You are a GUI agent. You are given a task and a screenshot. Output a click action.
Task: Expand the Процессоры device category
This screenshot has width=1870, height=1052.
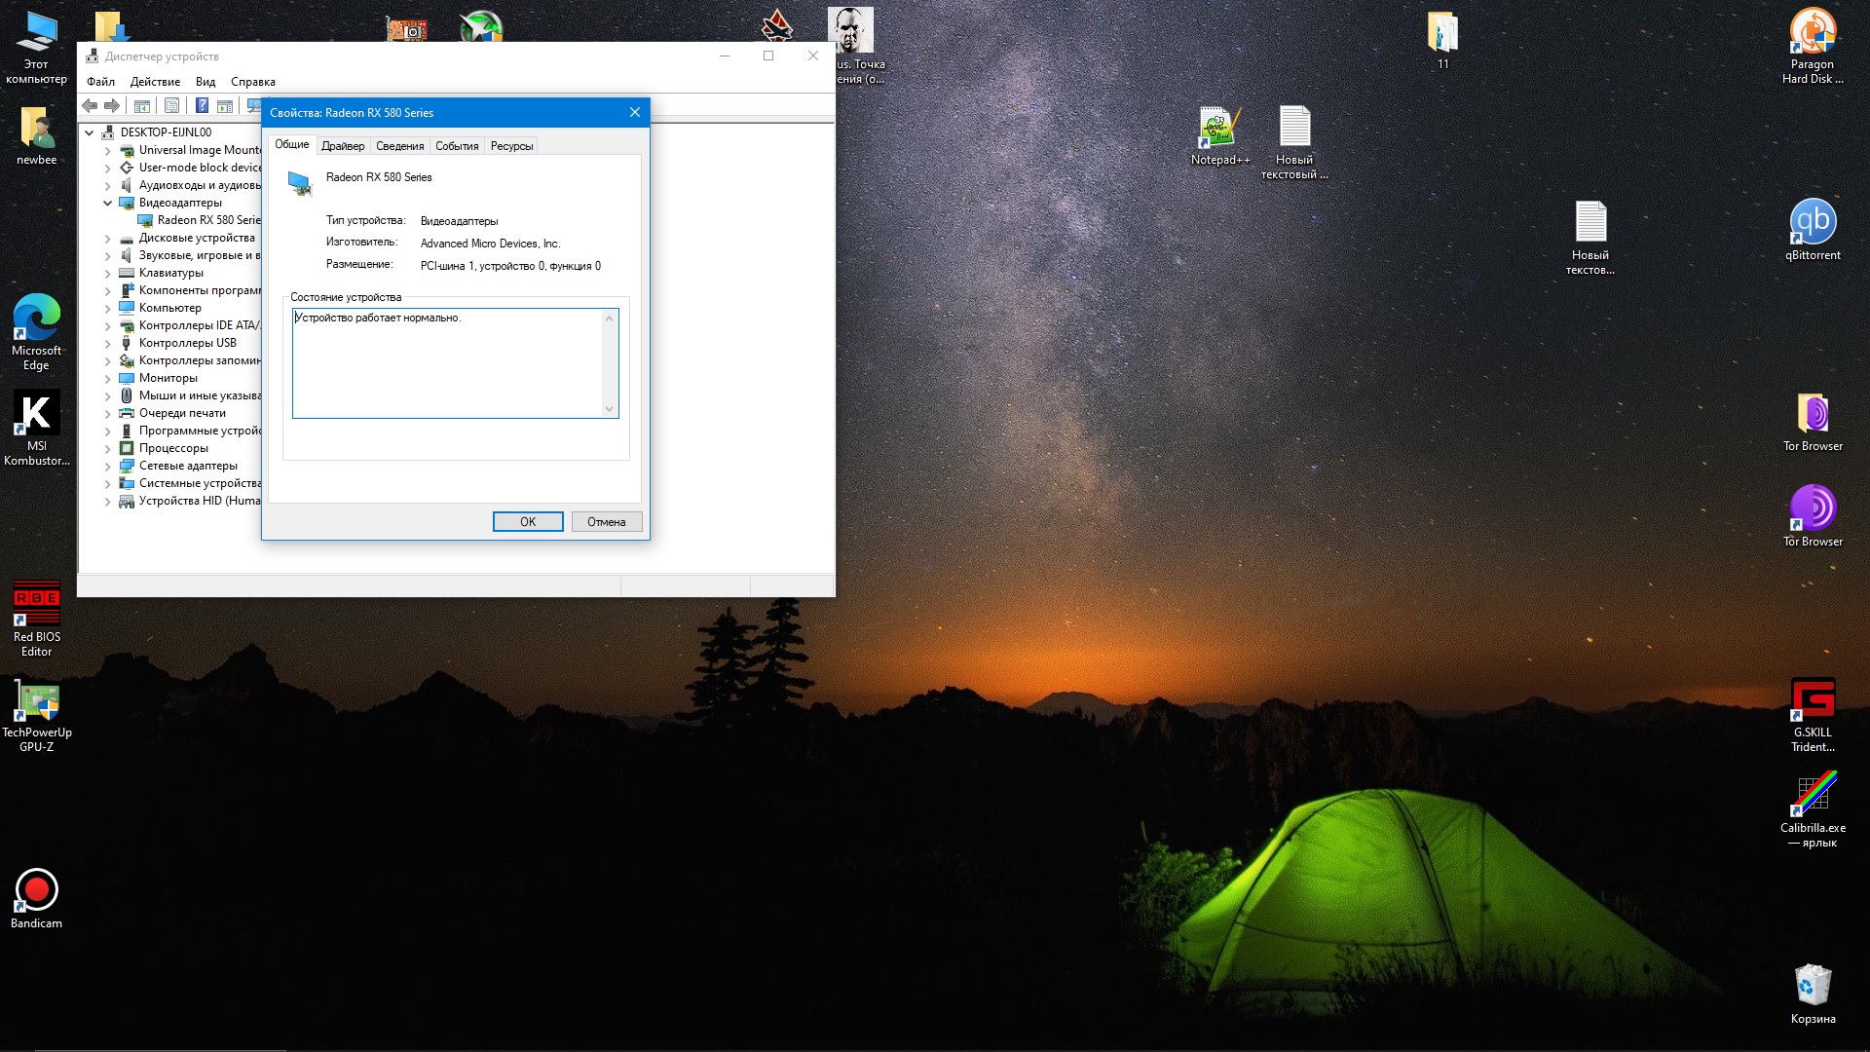pyautogui.click(x=108, y=448)
